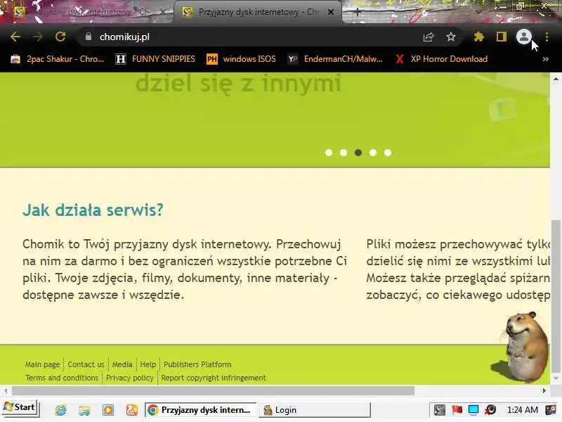Click the volume speaker tray icon
The height and width of the screenshot is (422, 562).
(x=490, y=410)
